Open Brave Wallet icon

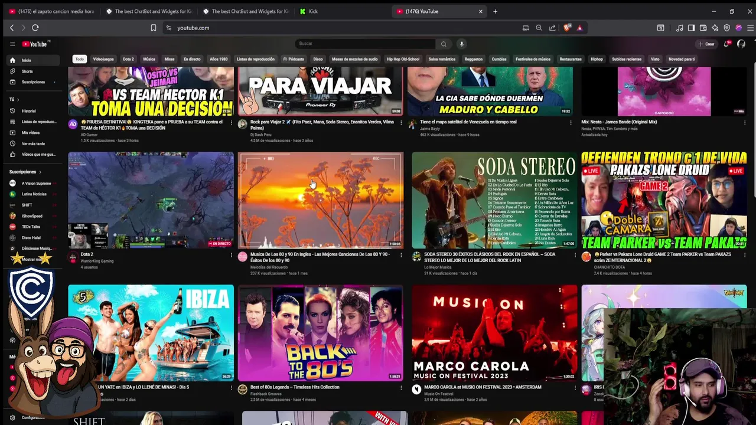(703, 28)
